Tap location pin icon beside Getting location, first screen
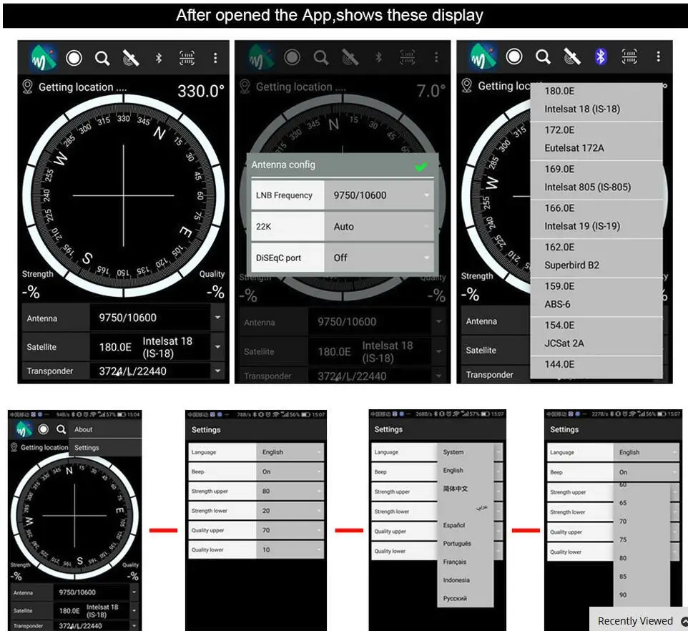 coord(27,87)
